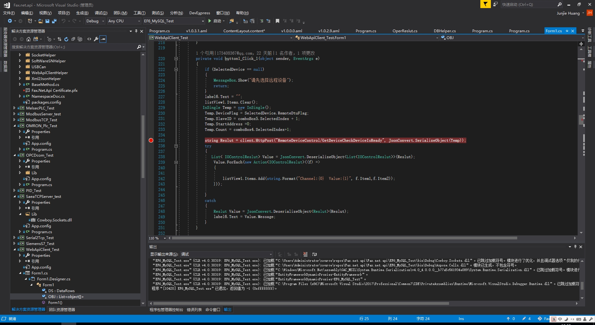Expand the PID_Test project node

click(x=15, y=191)
